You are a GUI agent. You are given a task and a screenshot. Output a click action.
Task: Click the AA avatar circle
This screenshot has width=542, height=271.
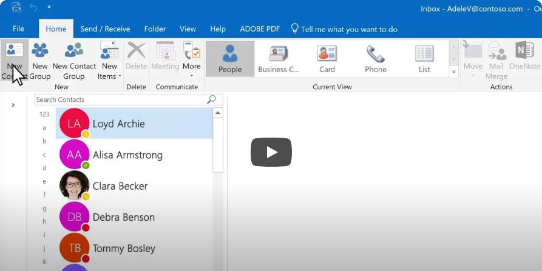pyautogui.click(x=74, y=155)
